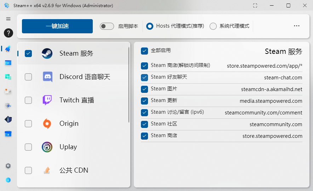This screenshot has height=191, width=313.
Task: Click the question mark help icon
Action: click(8, 33)
